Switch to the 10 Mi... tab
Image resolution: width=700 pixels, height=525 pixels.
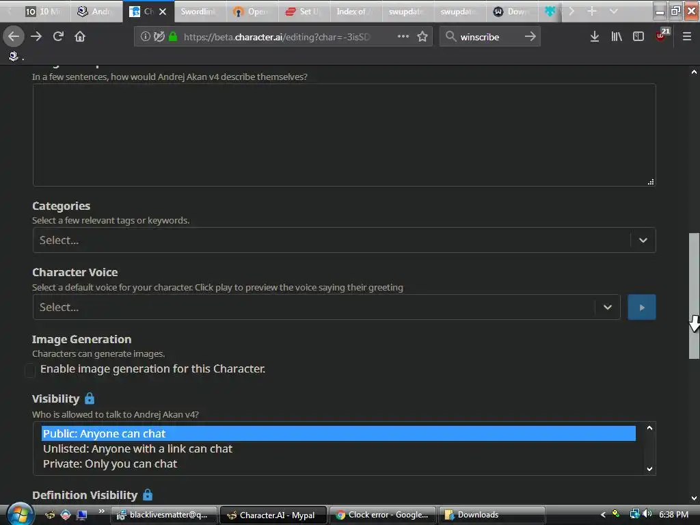[43, 12]
